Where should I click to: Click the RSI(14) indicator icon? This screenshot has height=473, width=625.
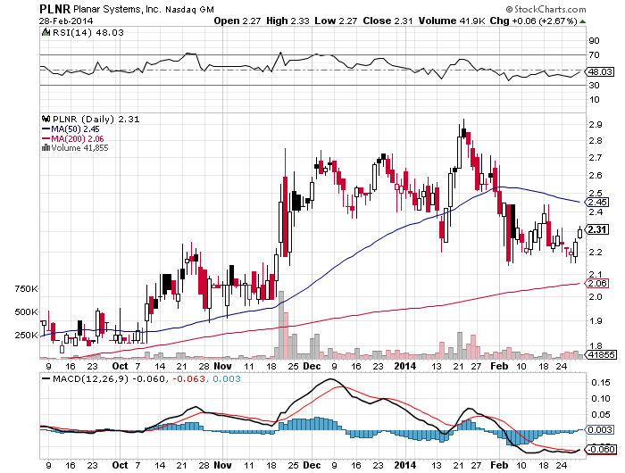(x=46, y=32)
